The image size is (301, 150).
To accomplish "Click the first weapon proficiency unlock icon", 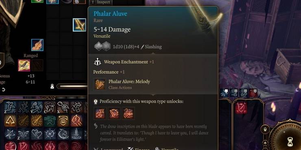I will point(100,113).
